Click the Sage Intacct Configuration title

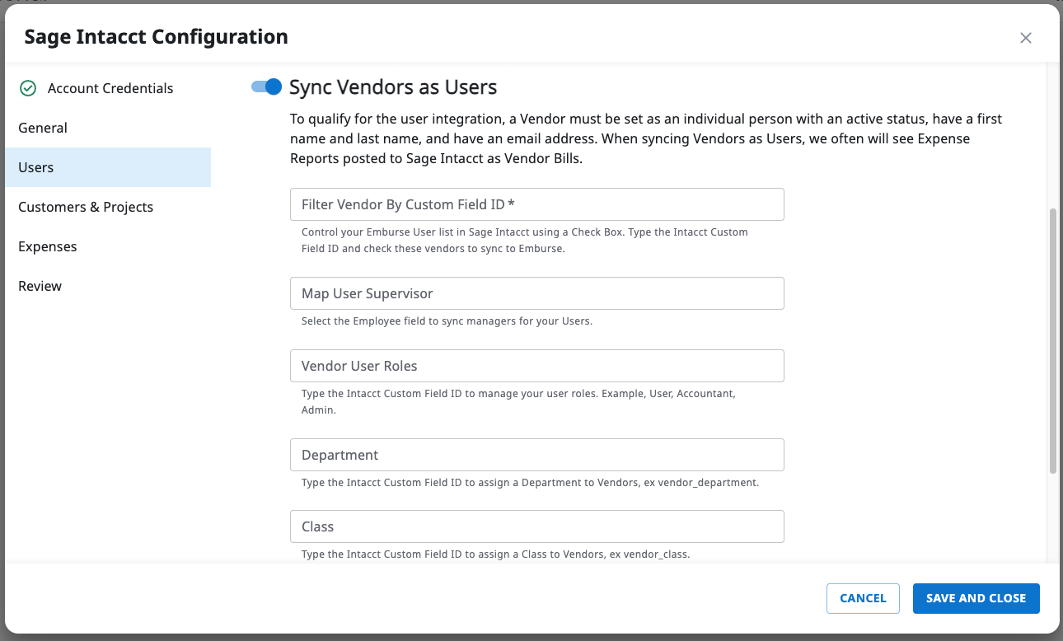click(x=157, y=37)
